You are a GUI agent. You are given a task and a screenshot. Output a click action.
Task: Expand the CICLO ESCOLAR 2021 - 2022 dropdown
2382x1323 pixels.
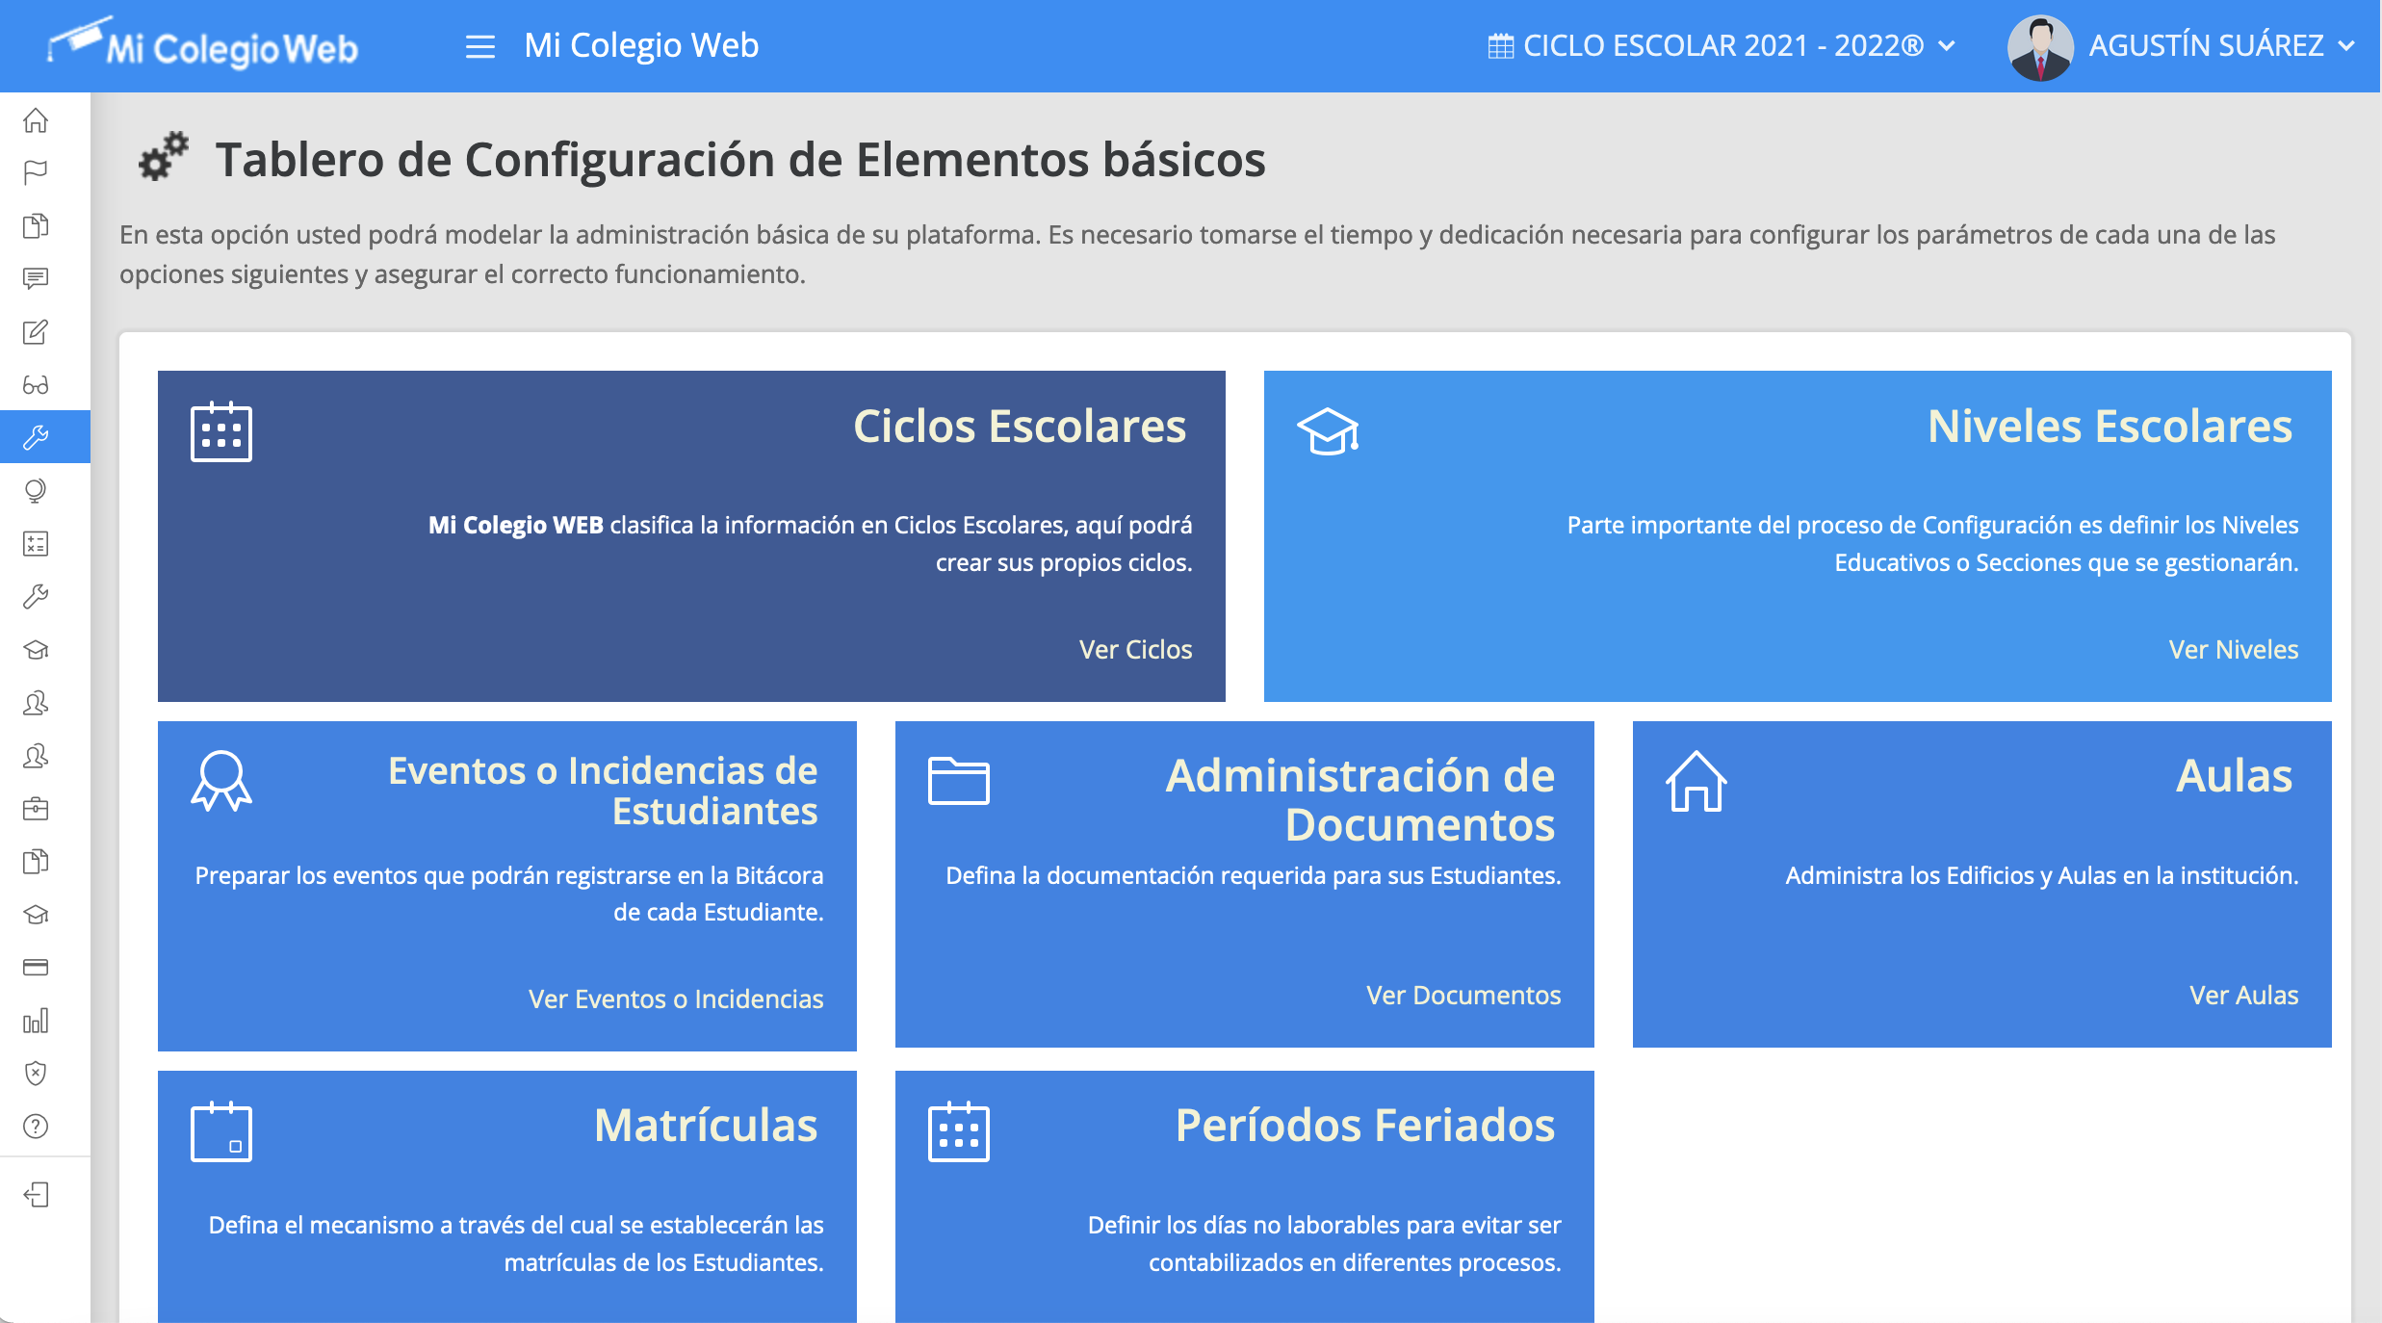[x=1722, y=46]
